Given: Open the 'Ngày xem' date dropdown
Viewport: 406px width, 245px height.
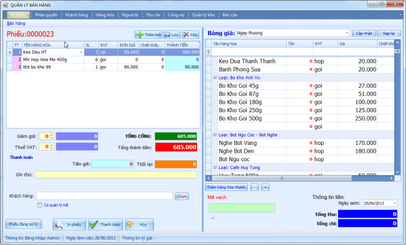Looking at the screenshot, I should coord(394,203).
